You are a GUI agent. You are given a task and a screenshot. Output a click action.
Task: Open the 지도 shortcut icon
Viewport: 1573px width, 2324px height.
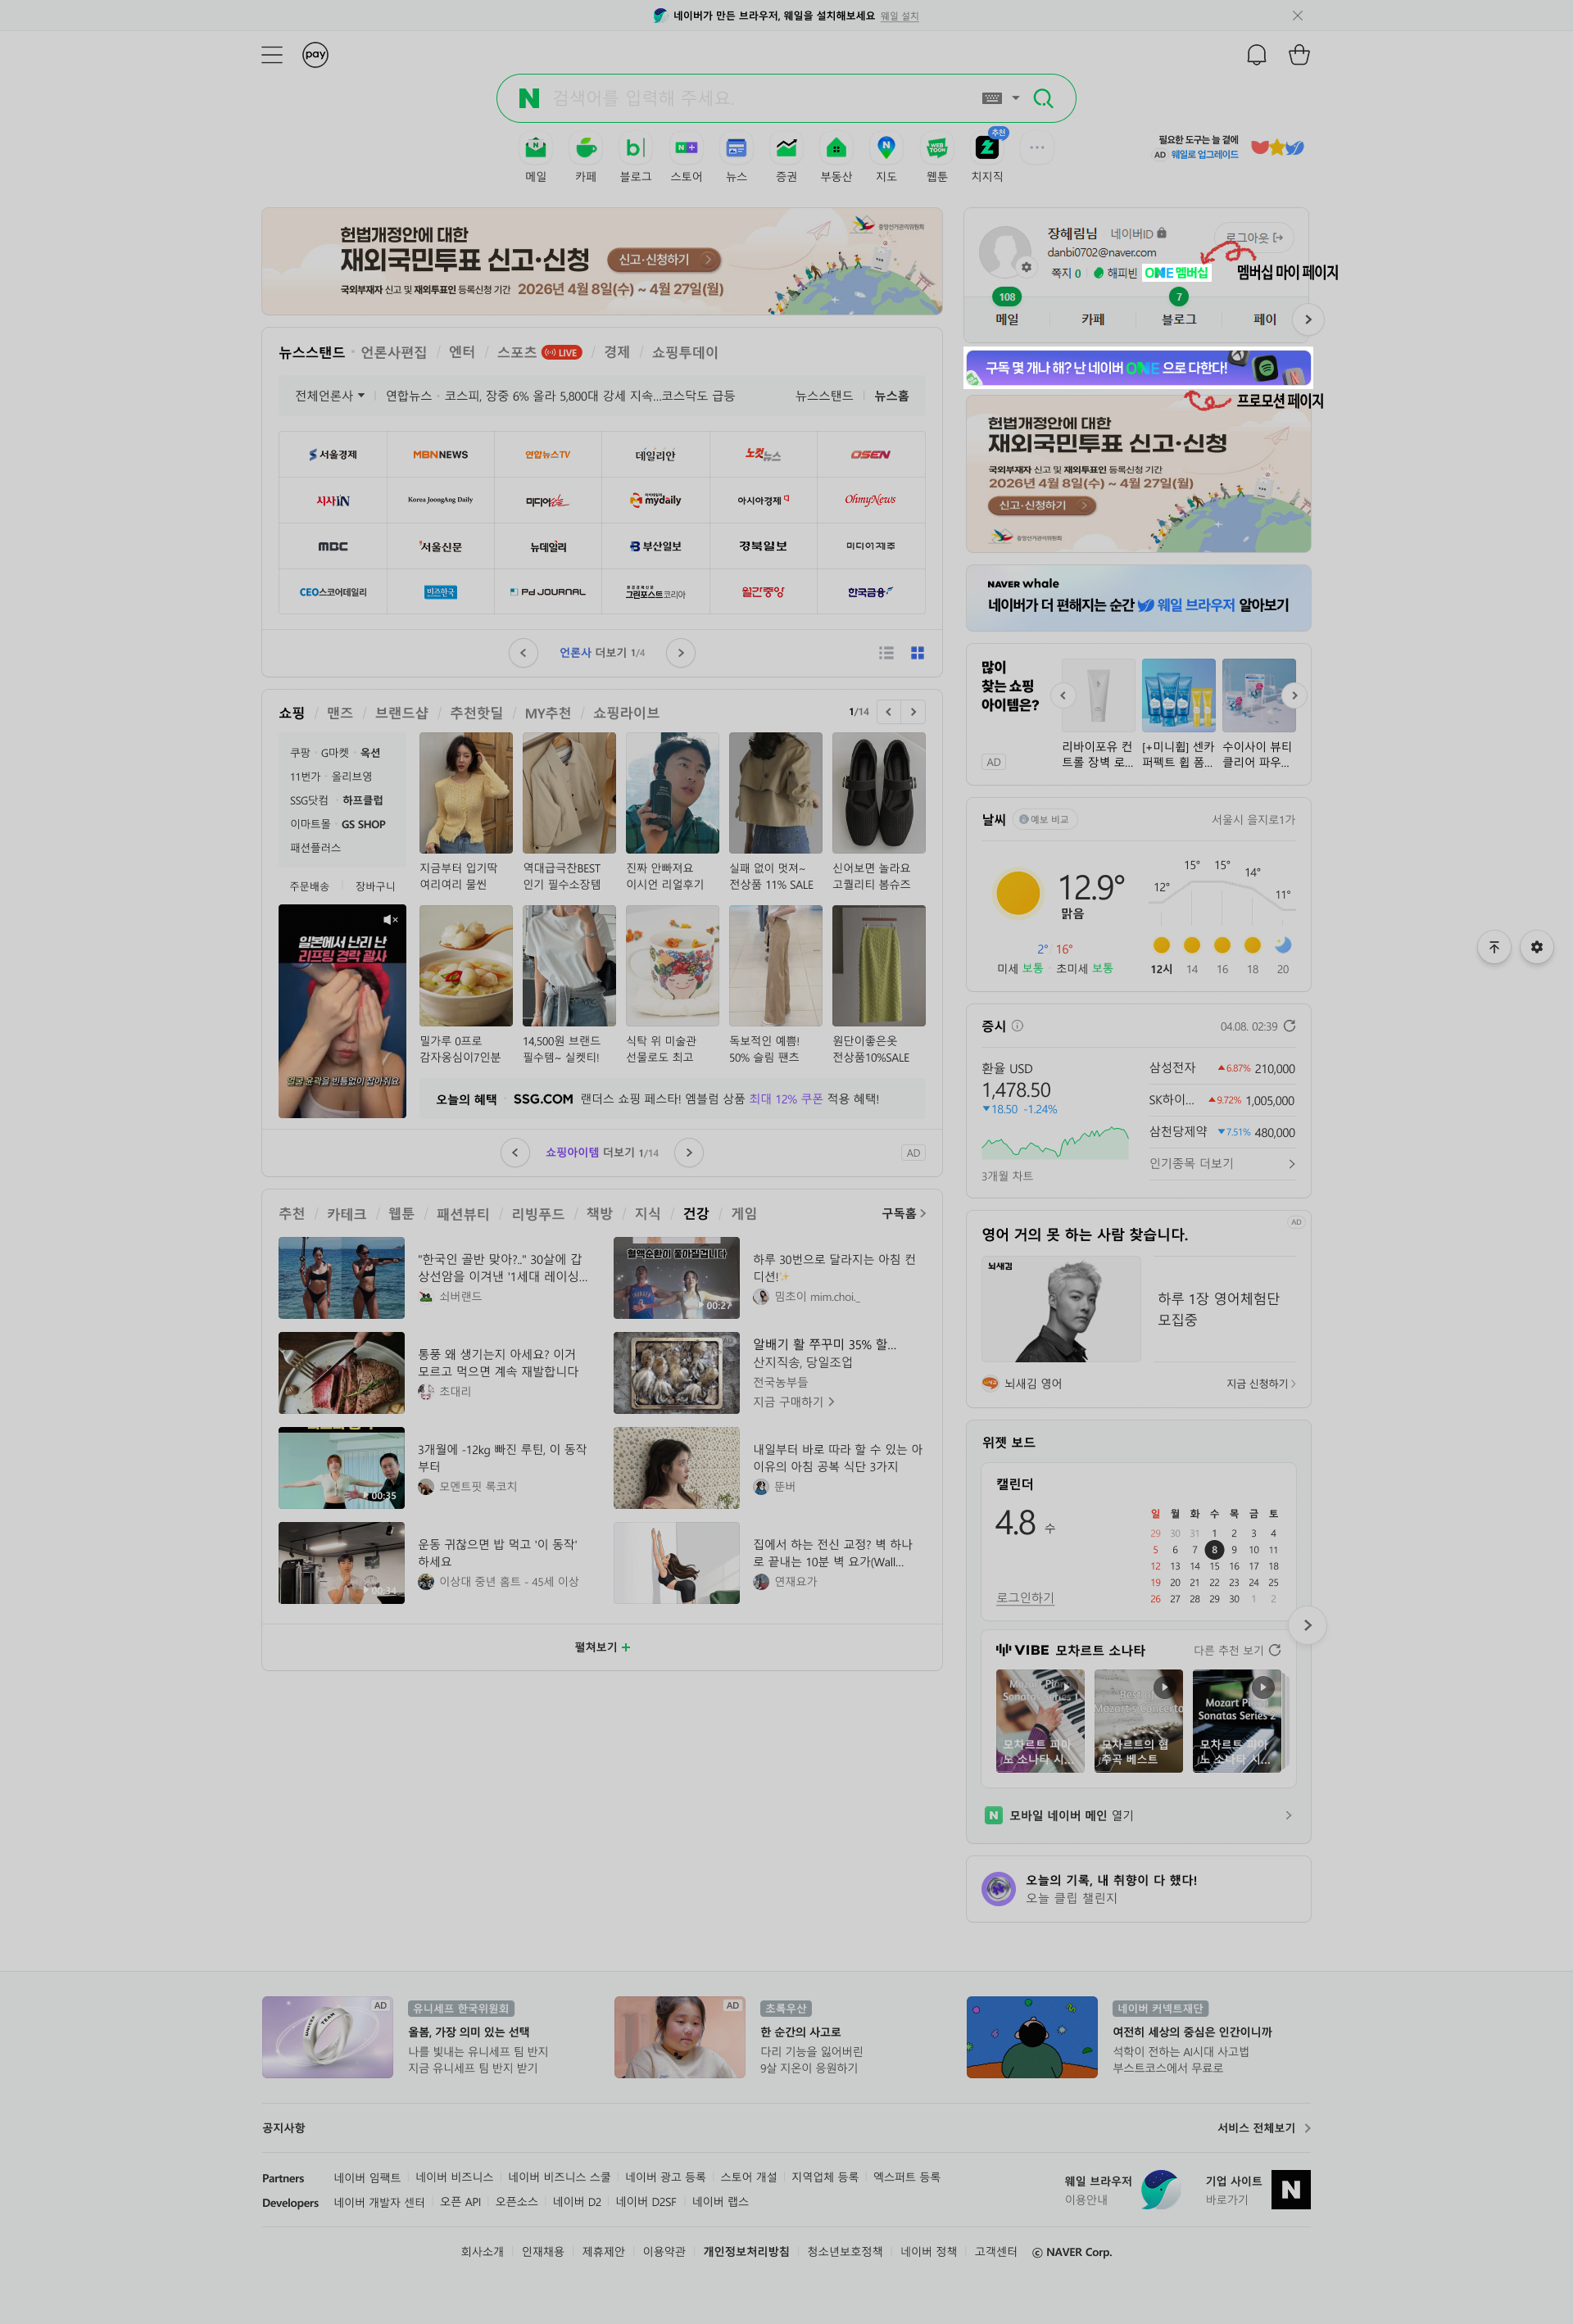[886, 148]
